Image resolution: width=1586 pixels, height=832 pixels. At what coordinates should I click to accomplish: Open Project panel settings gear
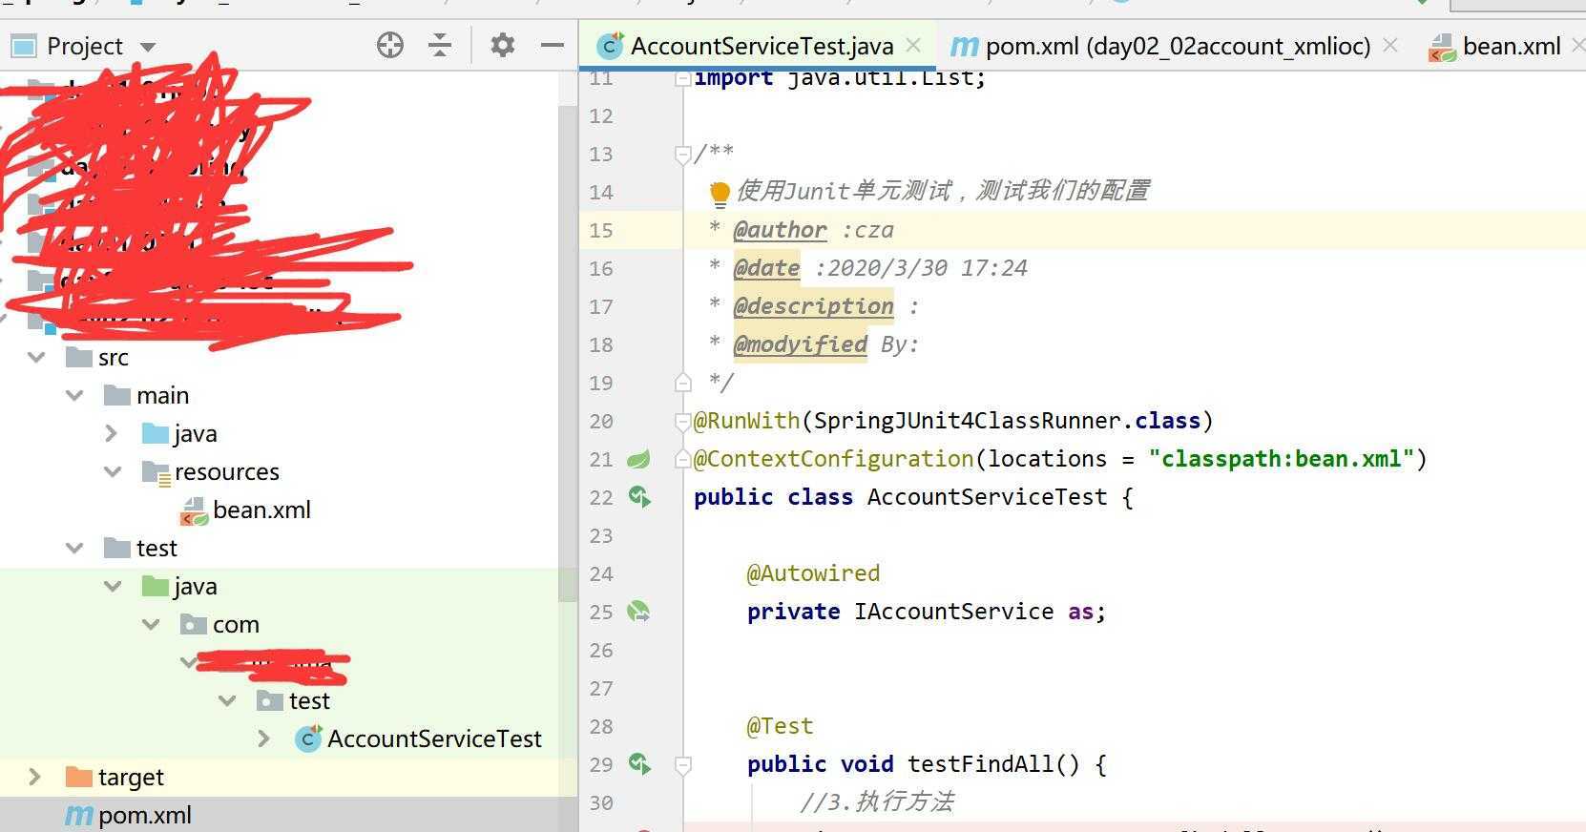pyautogui.click(x=502, y=45)
